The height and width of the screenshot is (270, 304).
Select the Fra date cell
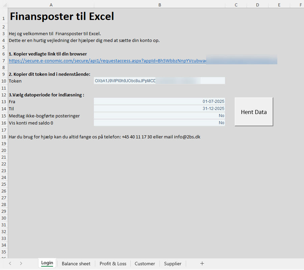(159, 101)
